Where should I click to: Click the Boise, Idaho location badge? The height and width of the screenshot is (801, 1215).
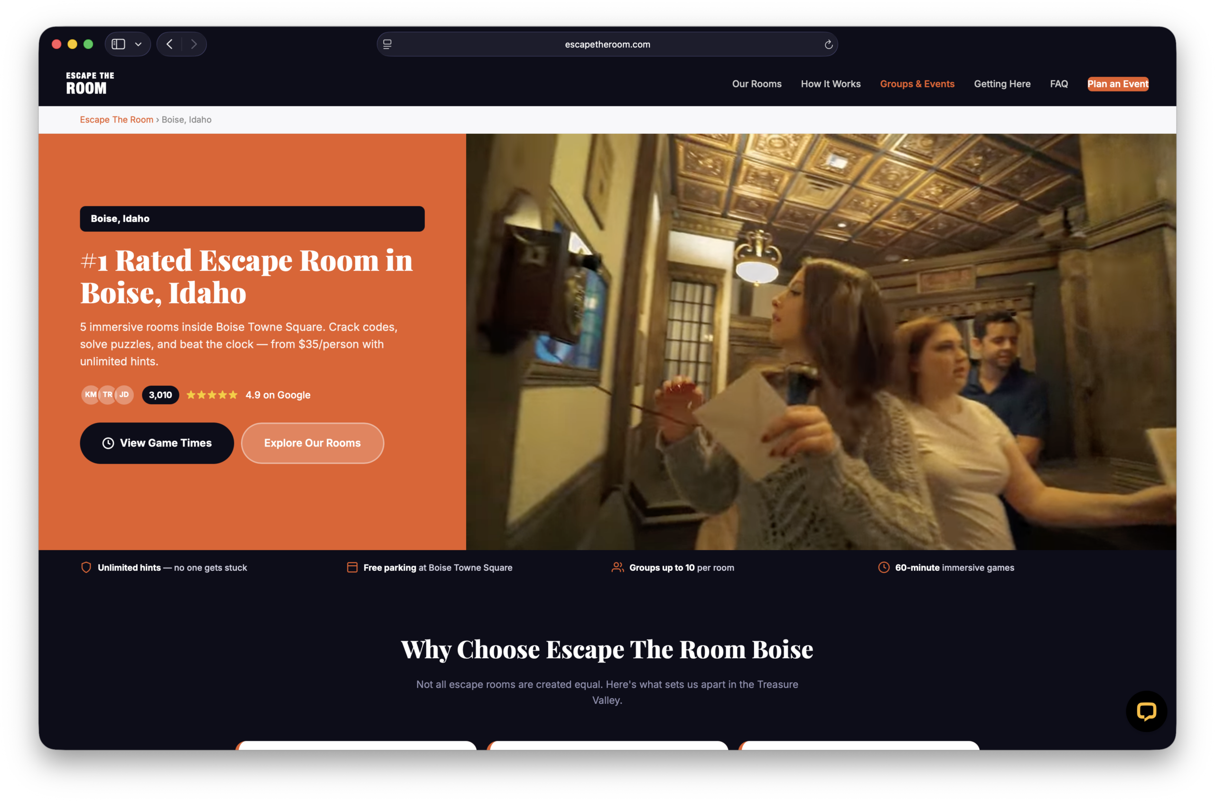(252, 219)
